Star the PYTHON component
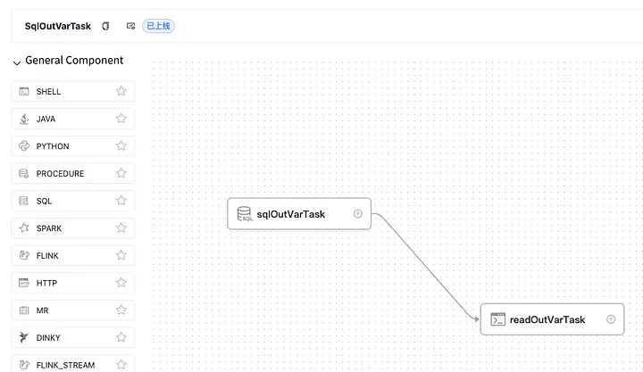Image resolution: width=643 pixels, height=372 pixels. pos(121,145)
